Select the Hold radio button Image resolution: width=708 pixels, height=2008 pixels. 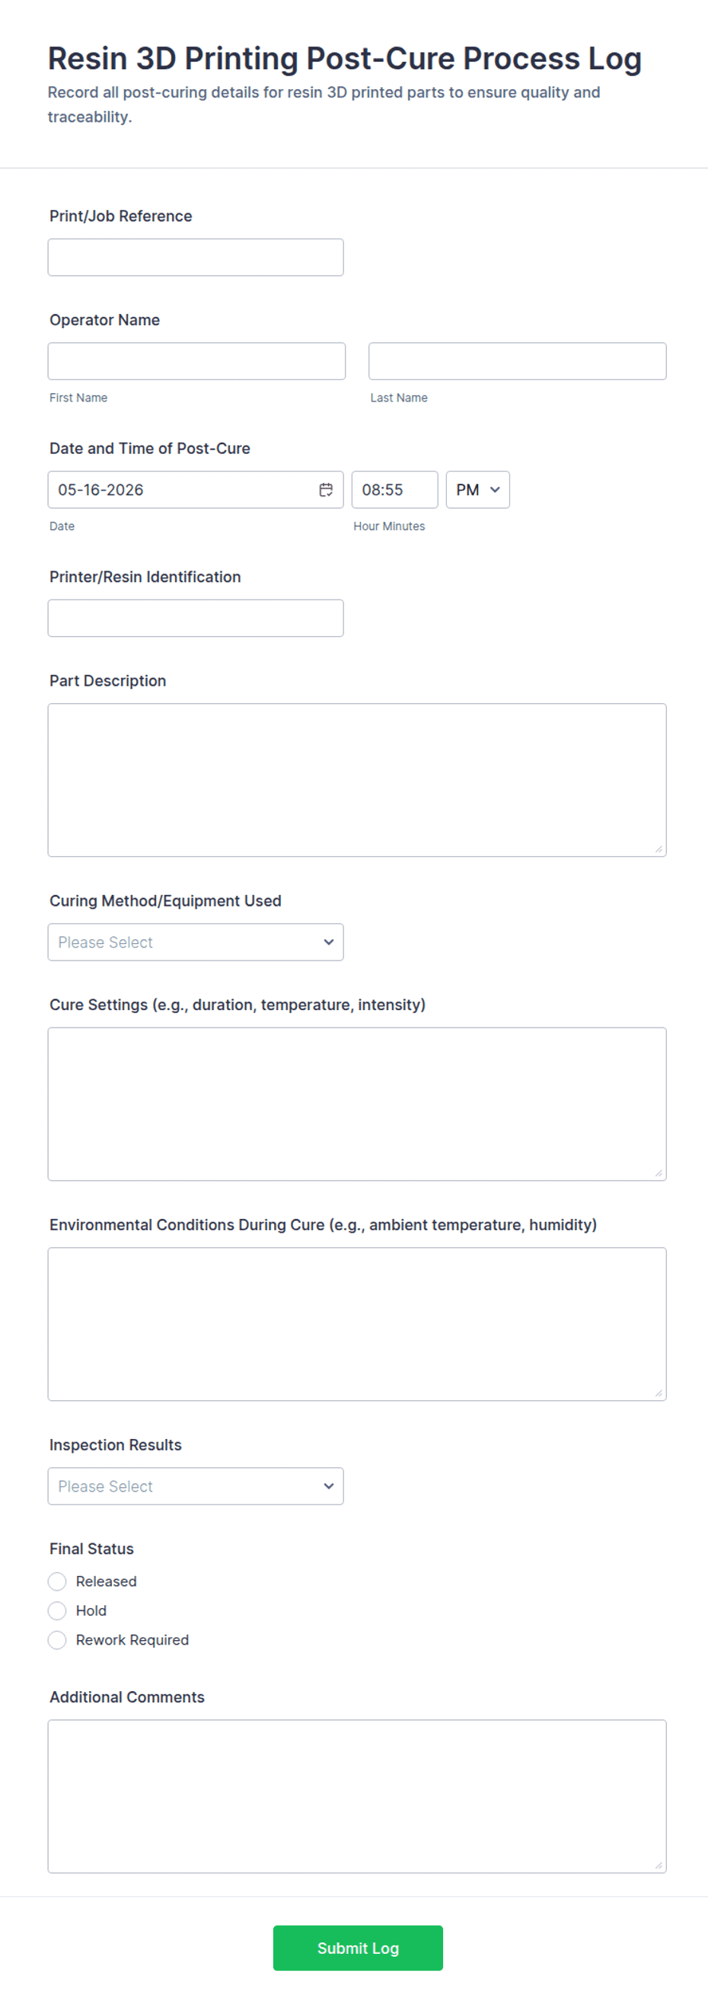point(57,1610)
